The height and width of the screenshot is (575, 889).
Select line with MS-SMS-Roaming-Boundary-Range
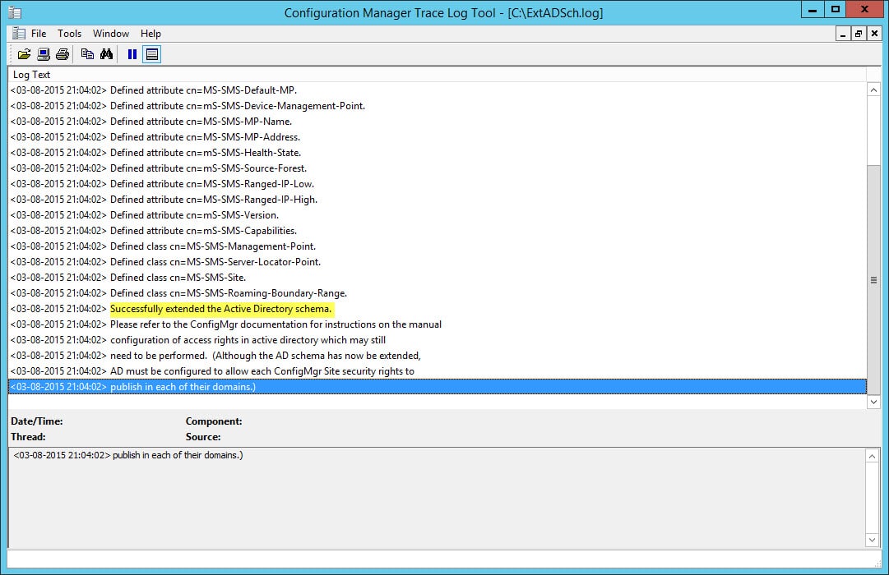tap(438, 293)
